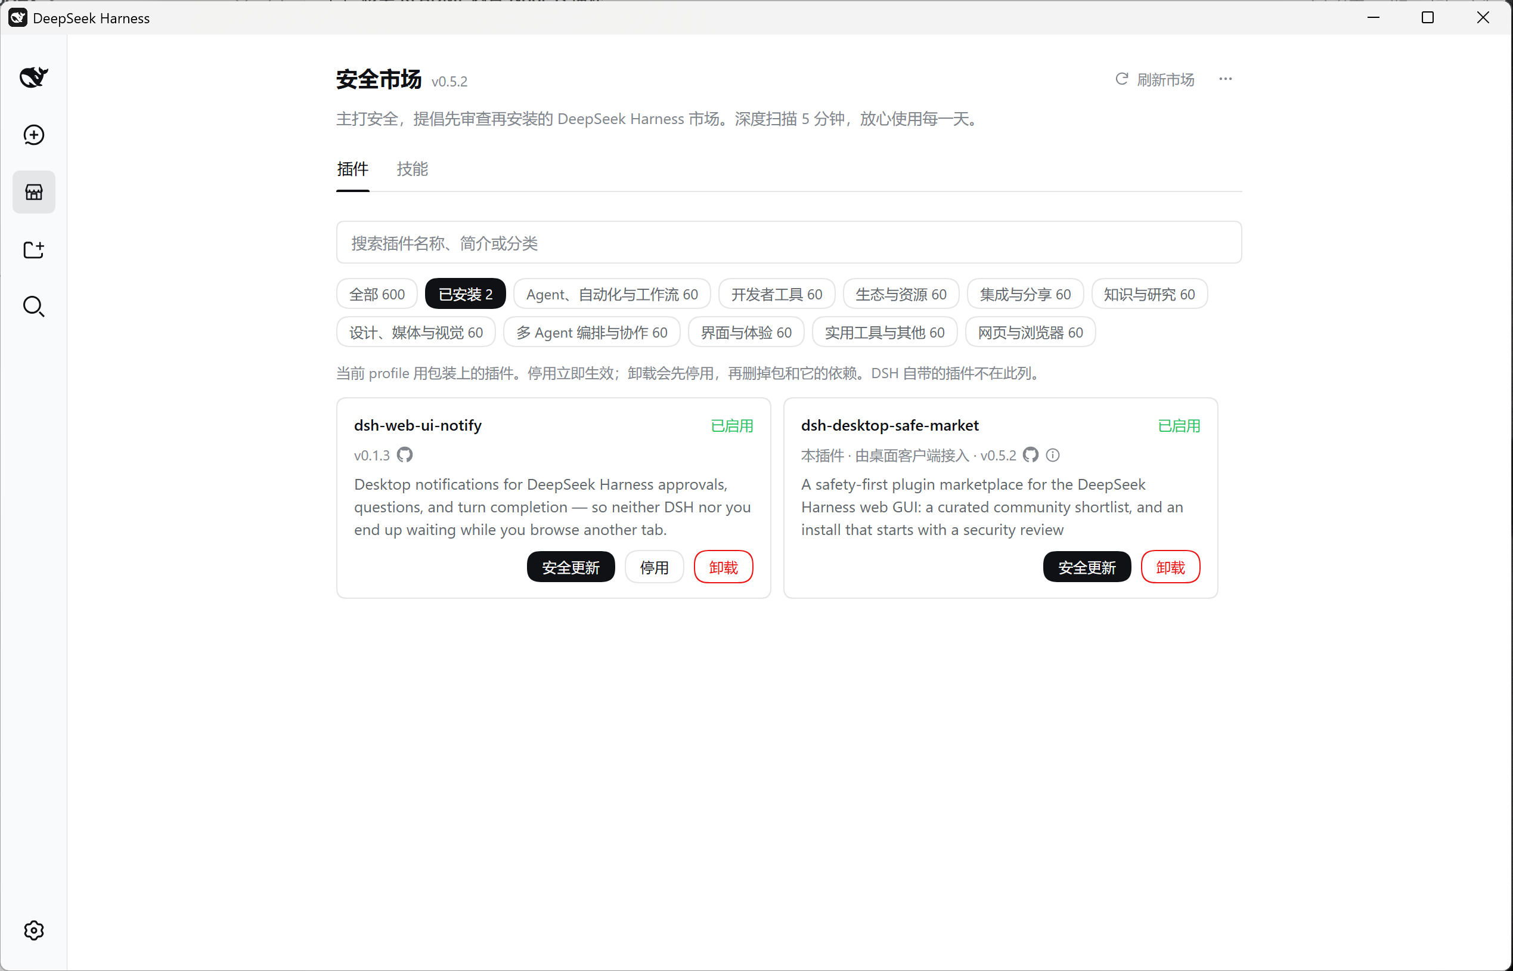Filter by 集成与分享 60
This screenshot has width=1513, height=971.
click(x=1025, y=294)
